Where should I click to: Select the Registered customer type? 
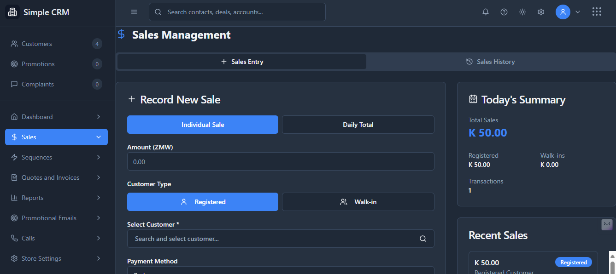click(202, 201)
